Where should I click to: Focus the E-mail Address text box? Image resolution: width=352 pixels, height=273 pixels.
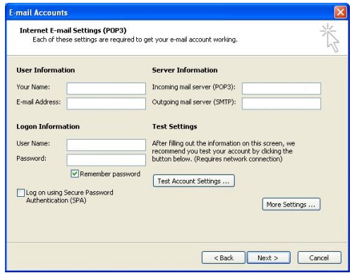point(107,104)
